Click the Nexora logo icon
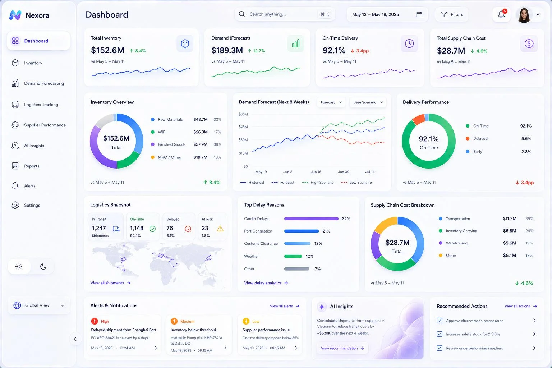Screen dimensions: 552x368 tap(15, 15)
